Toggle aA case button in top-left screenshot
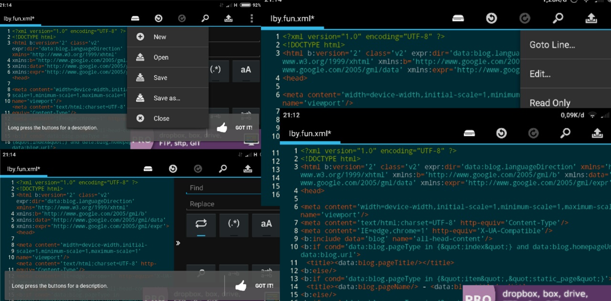The image size is (611, 301). [246, 70]
